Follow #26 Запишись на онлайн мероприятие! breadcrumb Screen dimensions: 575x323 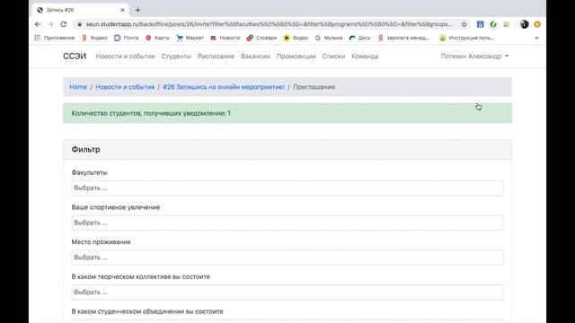pyautogui.click(x=224, y=87)
